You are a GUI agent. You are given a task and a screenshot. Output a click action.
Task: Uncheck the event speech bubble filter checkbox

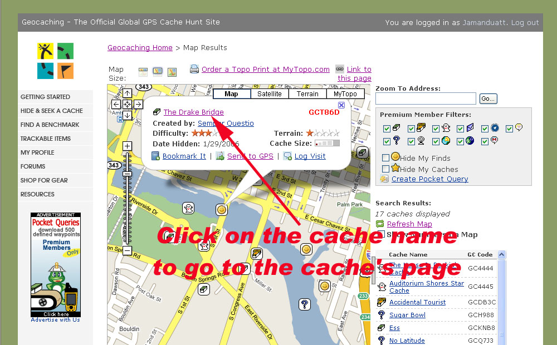click(x=510, y=129)
